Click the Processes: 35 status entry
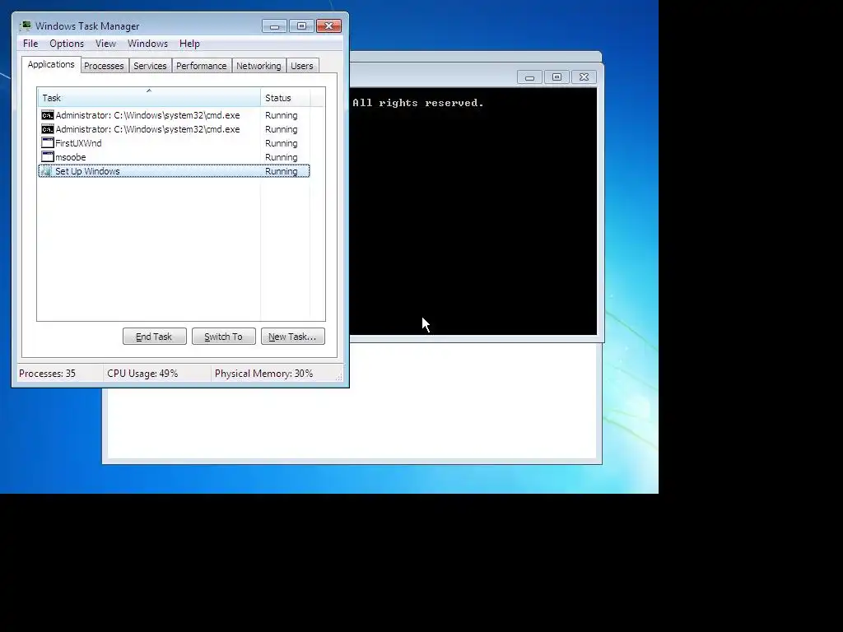Screen dimensions: 843x632 tap(47, 374)
